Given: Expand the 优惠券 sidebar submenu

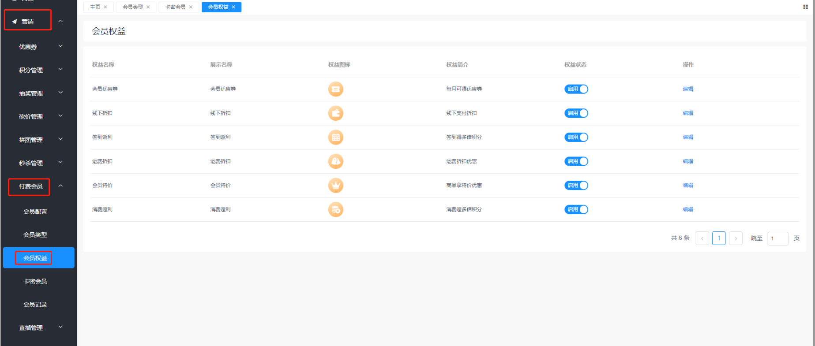Looking at the screenshot, I should point(60,46).
